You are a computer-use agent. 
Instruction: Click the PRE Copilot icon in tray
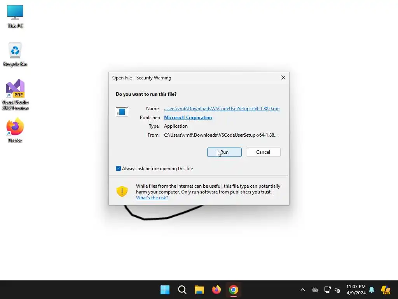click(386, 290)
